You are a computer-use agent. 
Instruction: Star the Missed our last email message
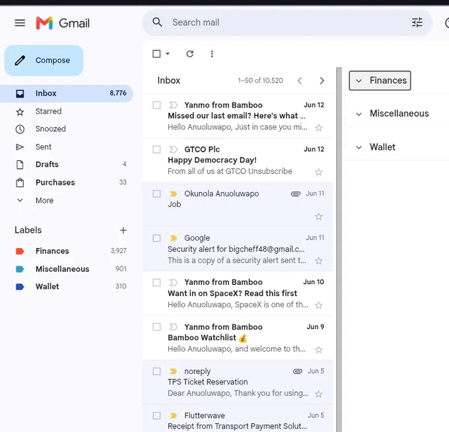[x=319, y=127]
